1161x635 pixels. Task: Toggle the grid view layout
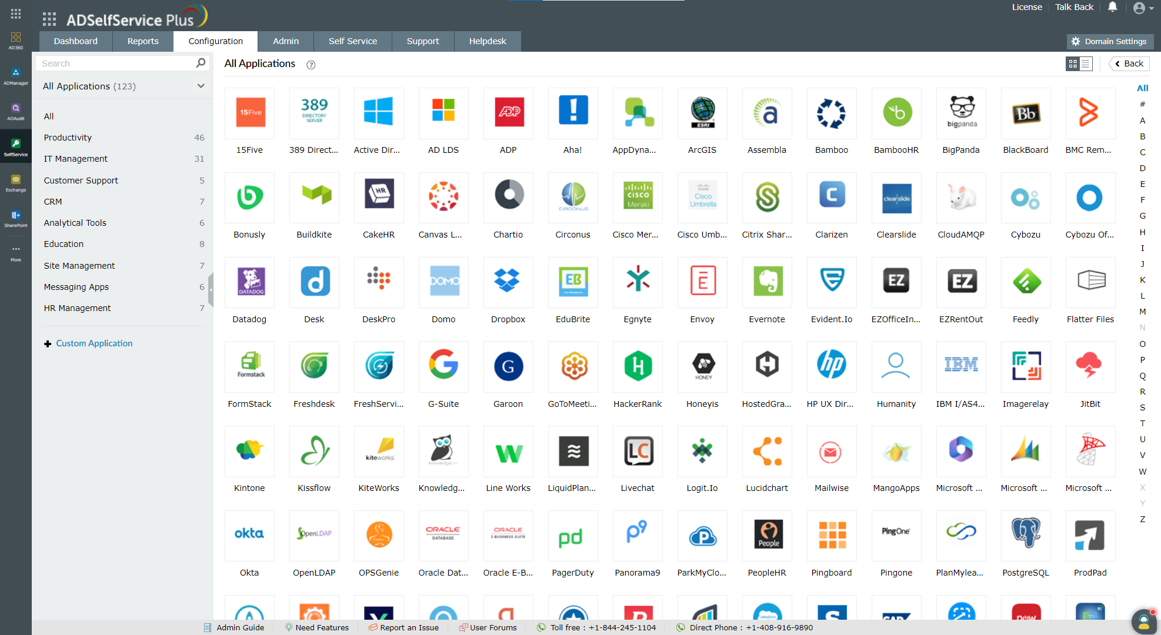[1072, 63]
